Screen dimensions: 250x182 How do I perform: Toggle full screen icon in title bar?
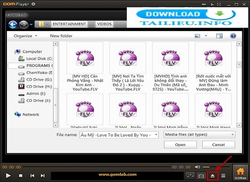[219, 4]
